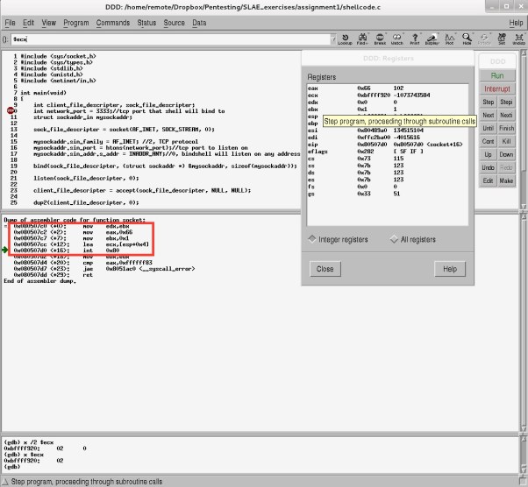Click the Display toolbar icon

pos(432,39)
